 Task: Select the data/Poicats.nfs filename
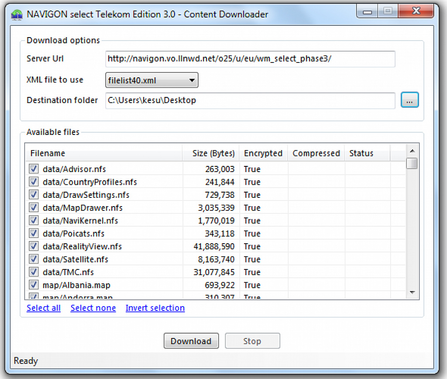coord(73,234)
